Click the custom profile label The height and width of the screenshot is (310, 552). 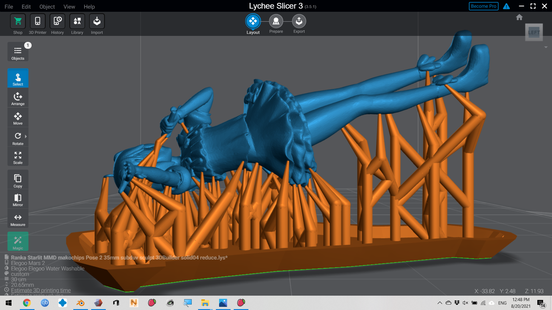20,274
